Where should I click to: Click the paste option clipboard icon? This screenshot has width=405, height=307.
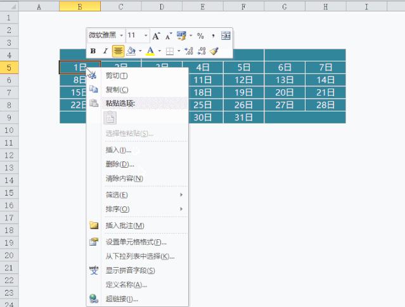[110, 118]
